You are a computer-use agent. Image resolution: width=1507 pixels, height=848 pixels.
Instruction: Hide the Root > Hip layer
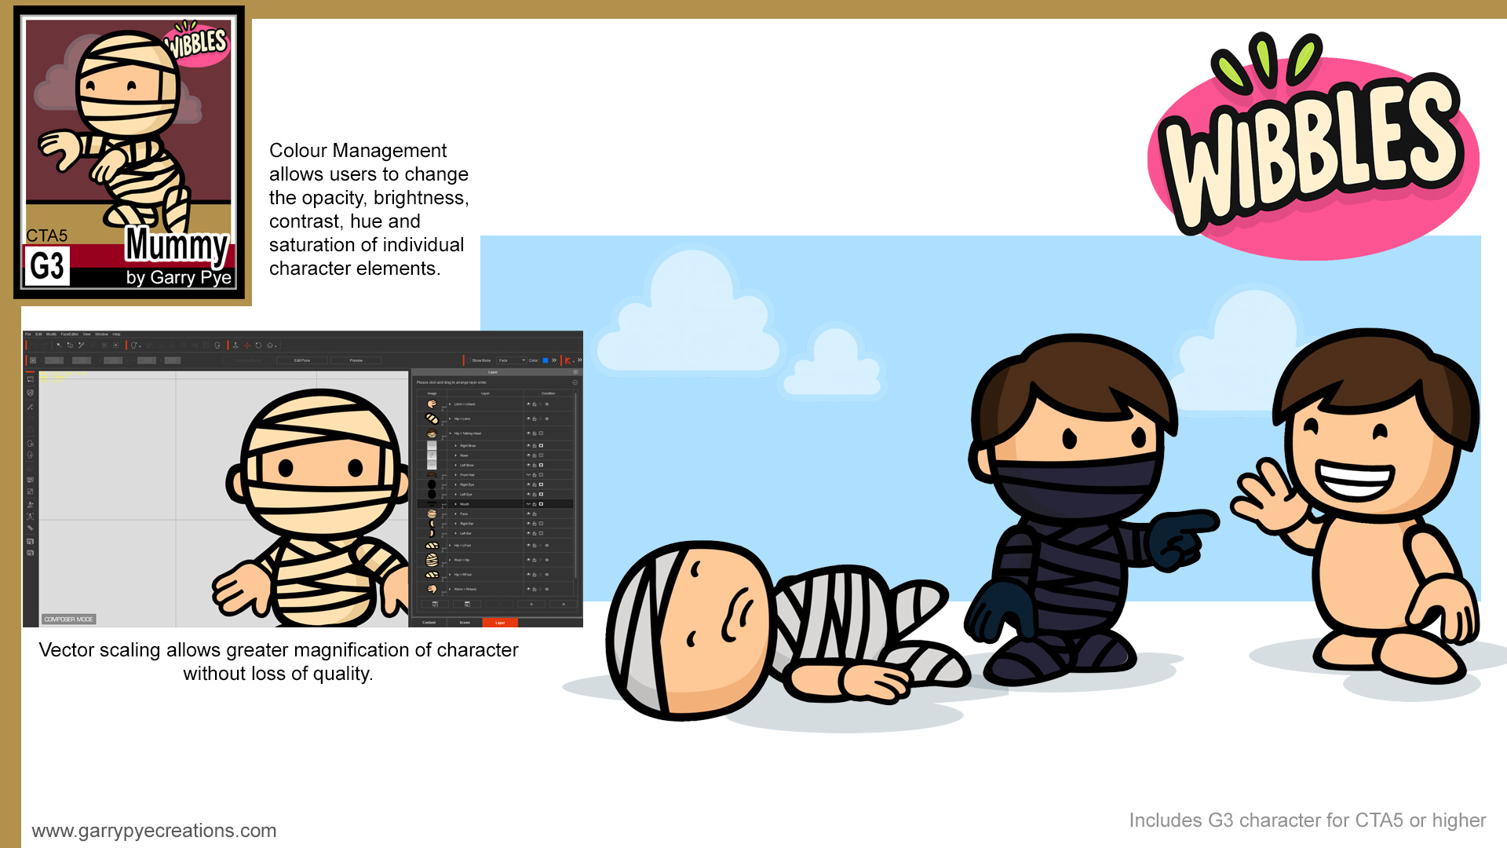(x=528, y=560)
